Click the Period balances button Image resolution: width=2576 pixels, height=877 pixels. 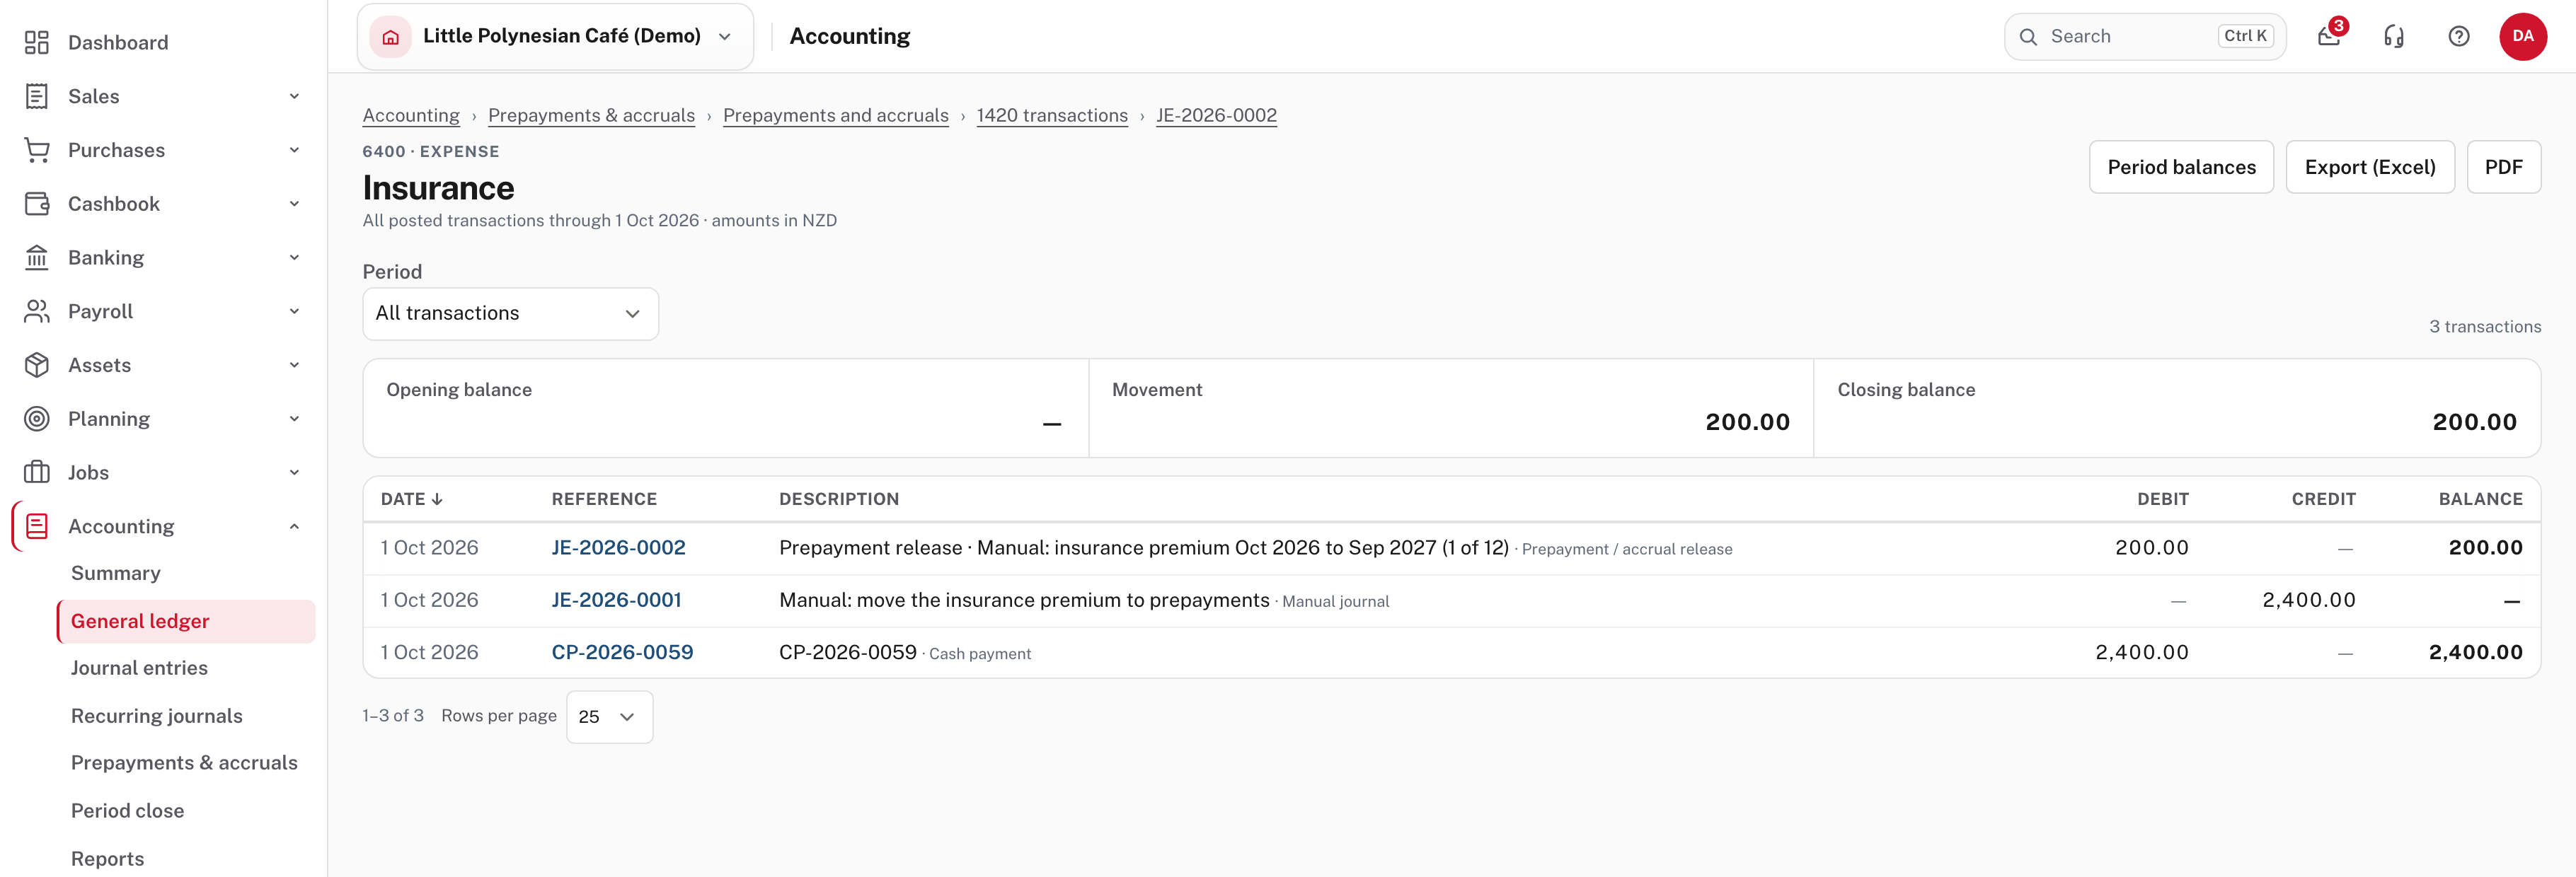click(x=2181, y=167)
